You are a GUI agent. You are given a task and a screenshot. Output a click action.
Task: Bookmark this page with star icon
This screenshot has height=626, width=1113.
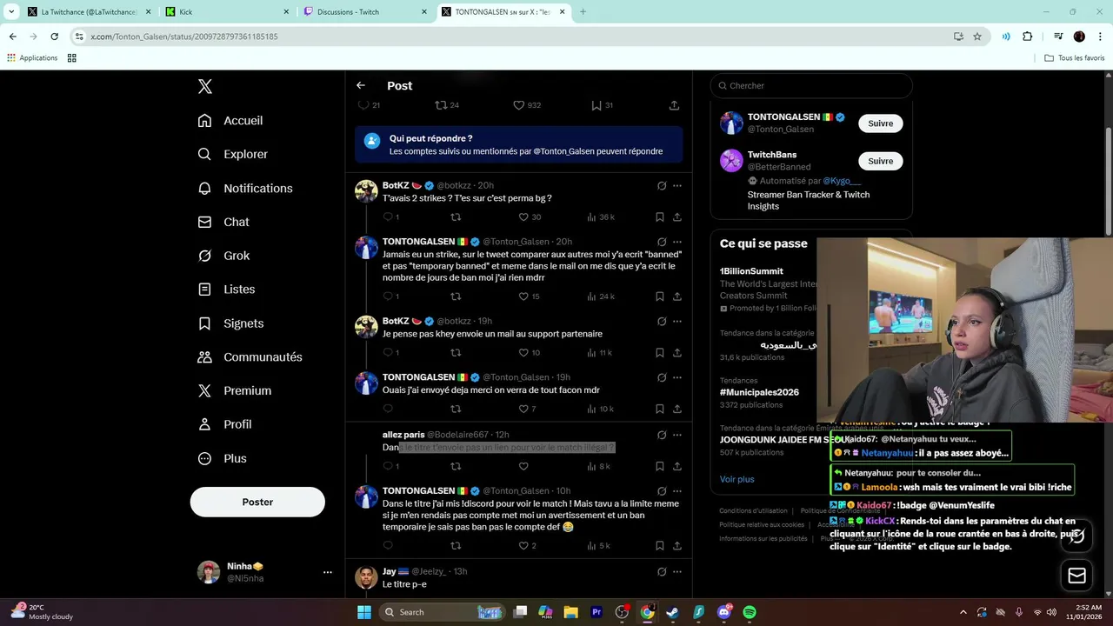[x=977, y=37]
